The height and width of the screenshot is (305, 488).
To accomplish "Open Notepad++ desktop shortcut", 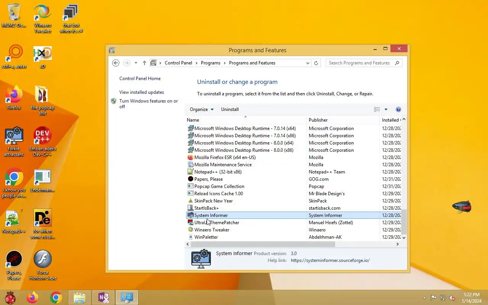I will 14,222.
